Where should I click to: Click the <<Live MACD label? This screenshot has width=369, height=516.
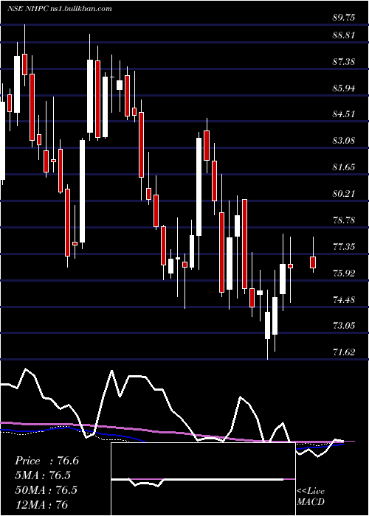(x=311, y=497)
